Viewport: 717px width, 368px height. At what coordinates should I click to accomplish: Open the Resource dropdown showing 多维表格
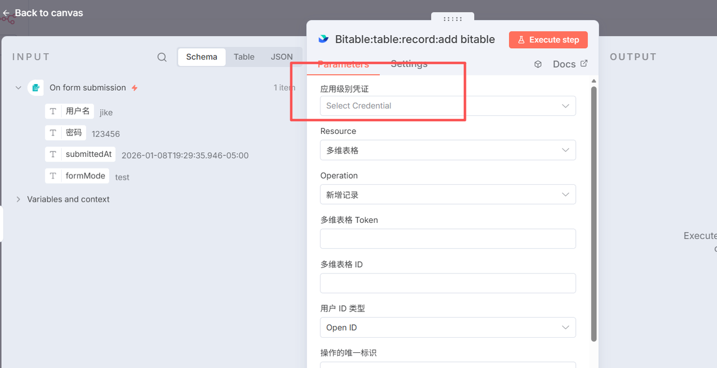(448, 150)
